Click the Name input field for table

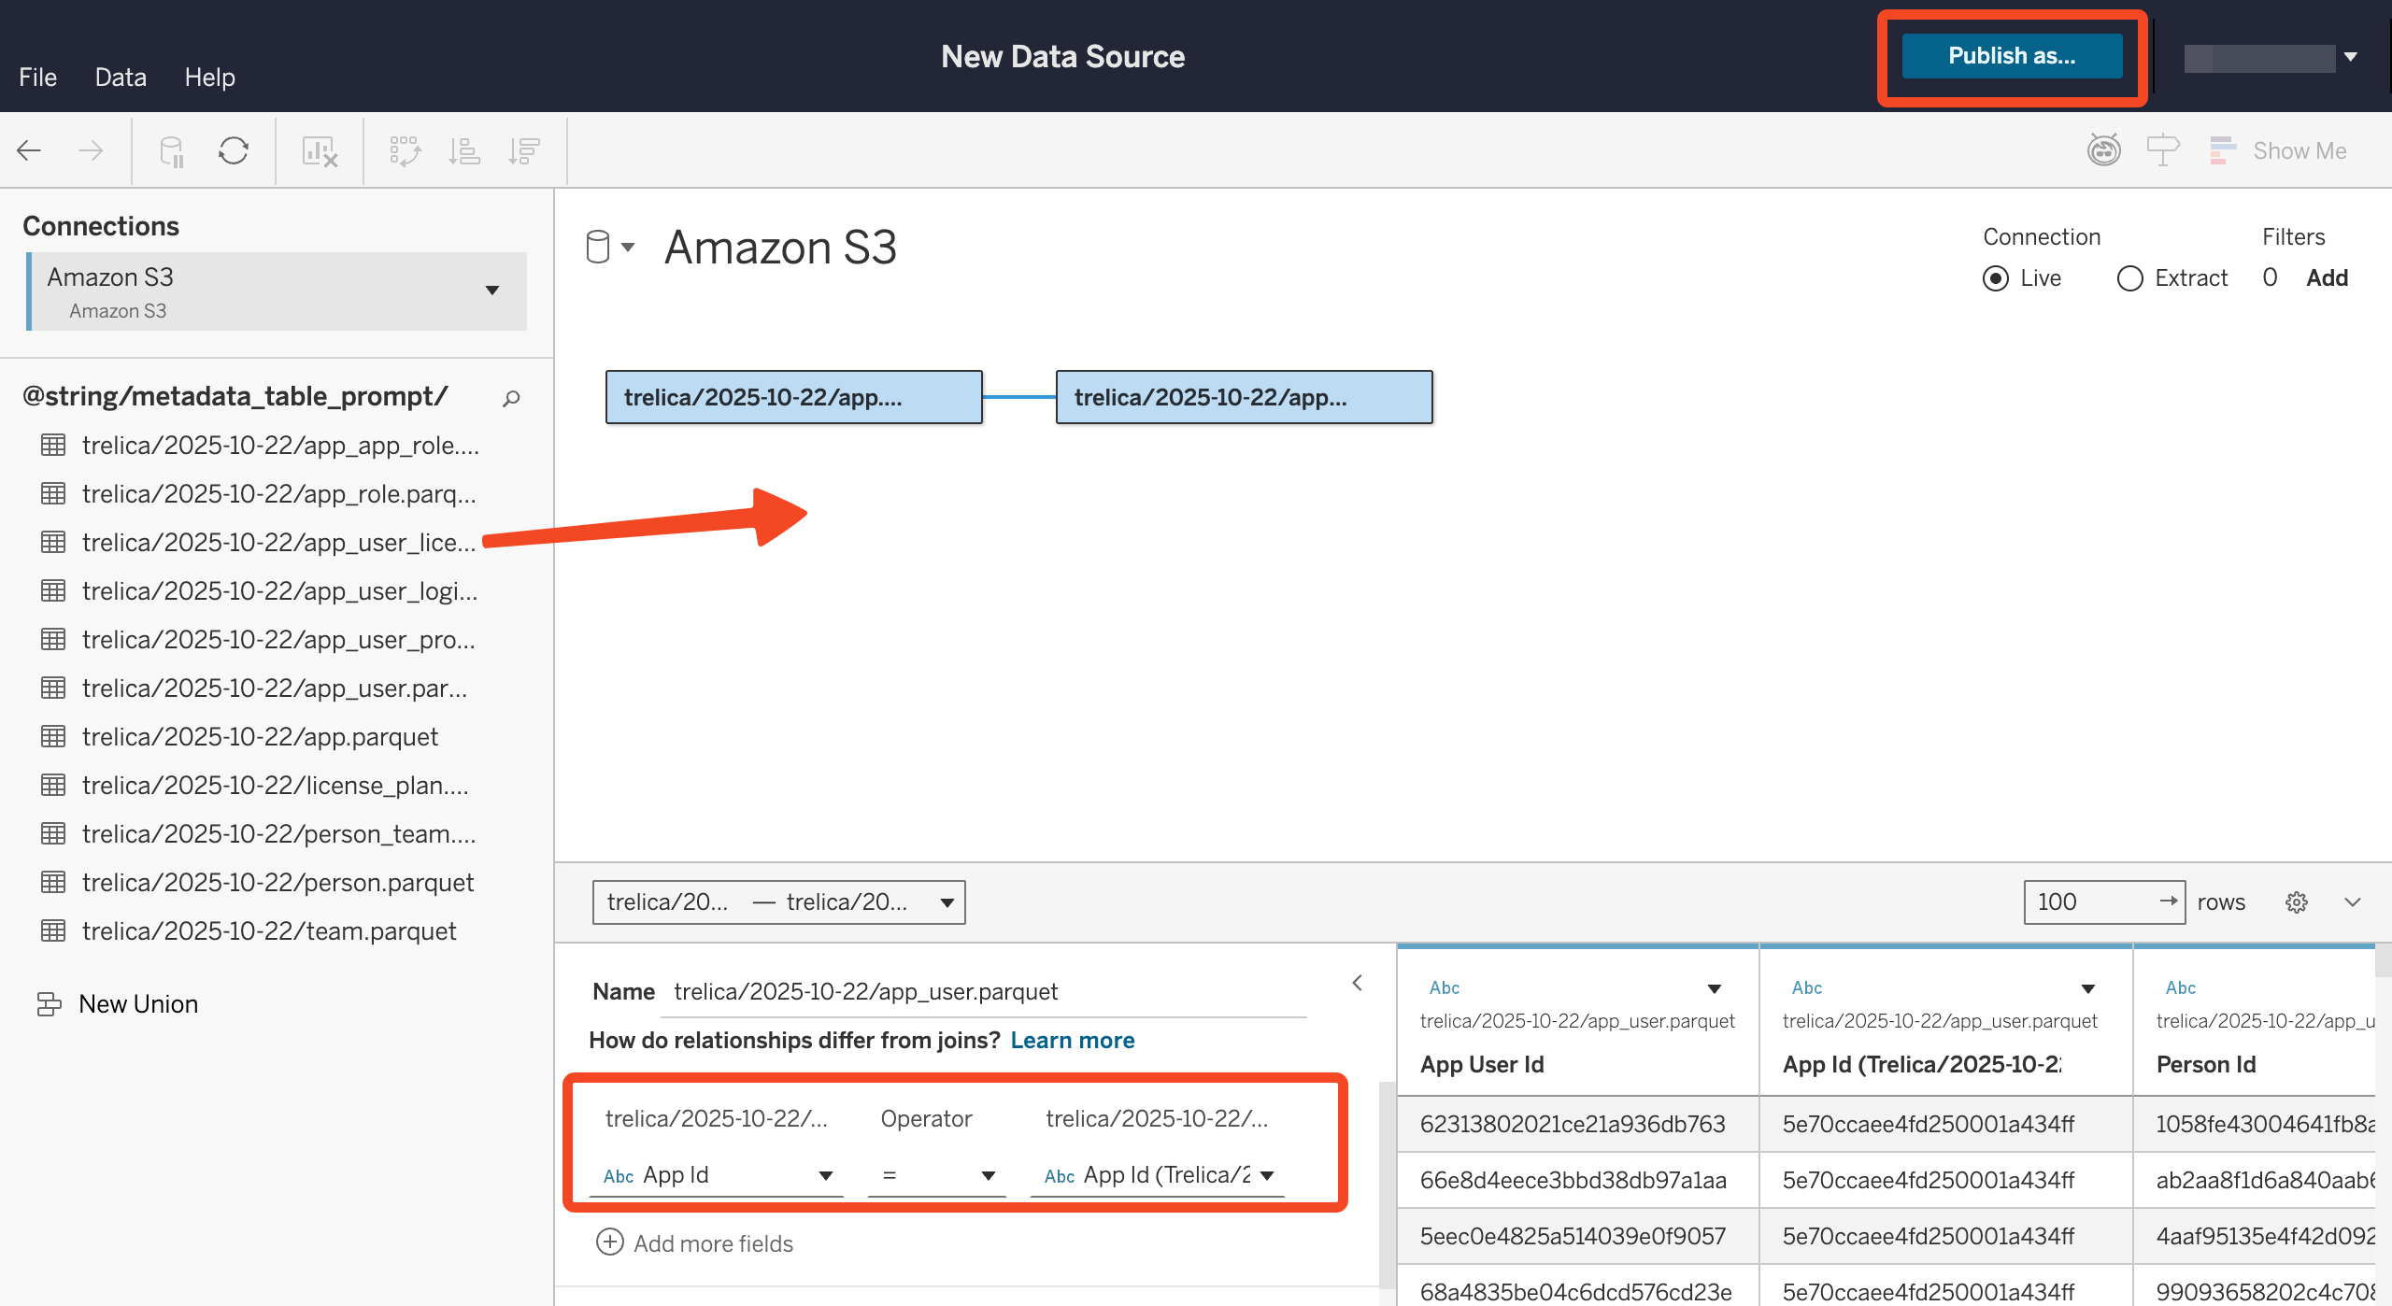(986, 992)
